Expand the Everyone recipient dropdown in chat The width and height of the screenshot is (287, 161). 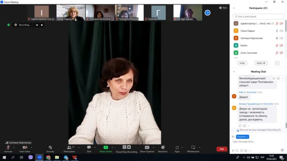[243, 137]
